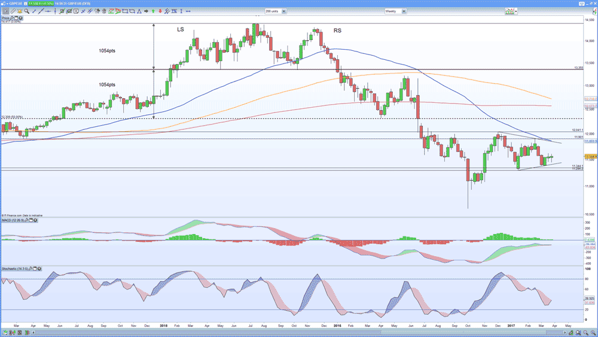The width and height of the screenshot is (598, 337).
Task: Open Price panel wrench settings
Action: point(12,18)
